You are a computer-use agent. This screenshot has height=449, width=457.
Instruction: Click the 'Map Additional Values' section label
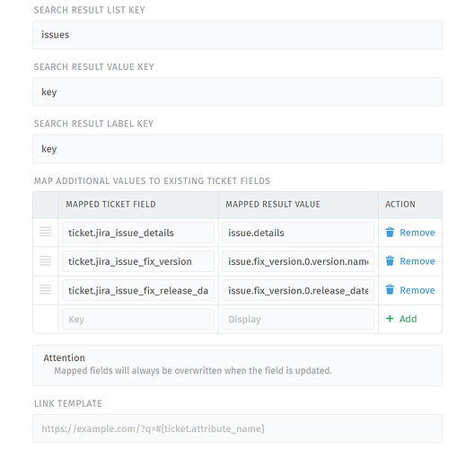pos(152,180)
